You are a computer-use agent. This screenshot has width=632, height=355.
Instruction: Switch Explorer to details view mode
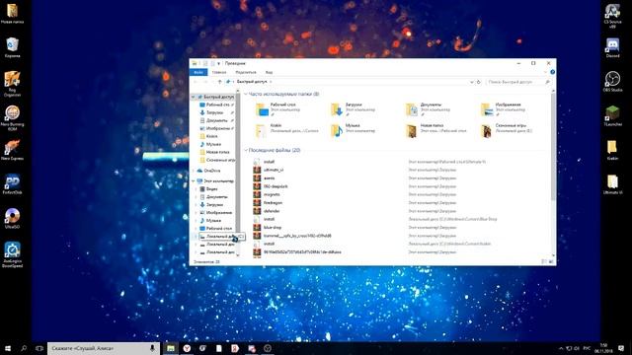pyautogui.click(x=544, y=261)
